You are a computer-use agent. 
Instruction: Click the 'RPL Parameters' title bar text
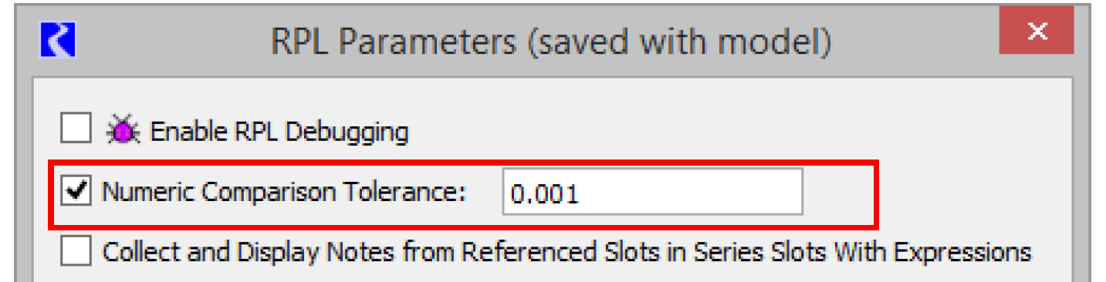(393, 42)
